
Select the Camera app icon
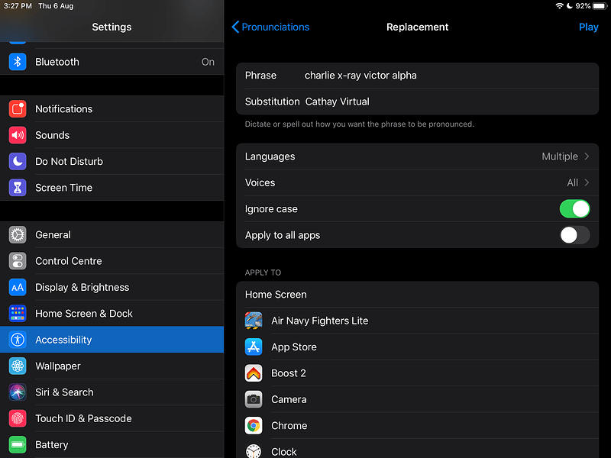254,399
